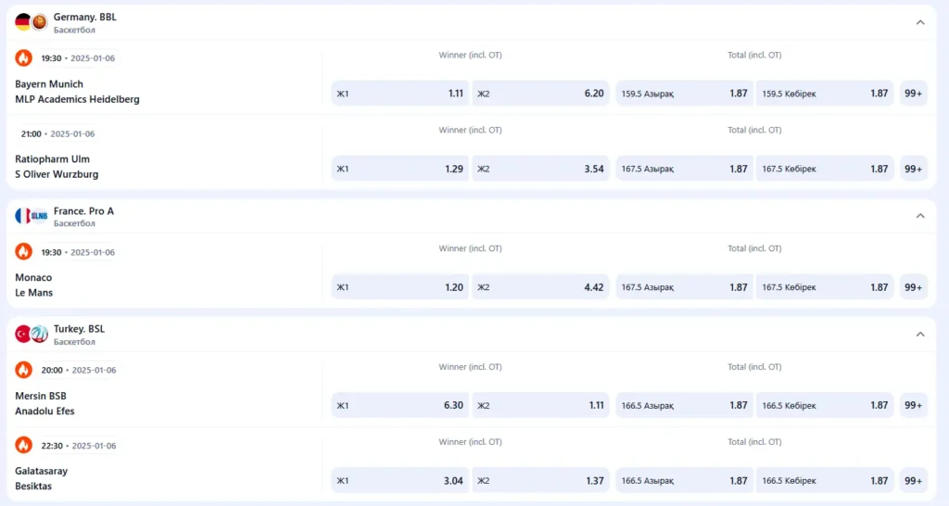This screenshot has height=506, width=949.
Task: Open 99+ more markets for Ratiopharm Ulm match
Action: (x=913, y=169)
